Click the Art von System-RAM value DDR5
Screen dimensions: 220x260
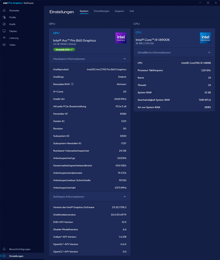pos(208,107)
